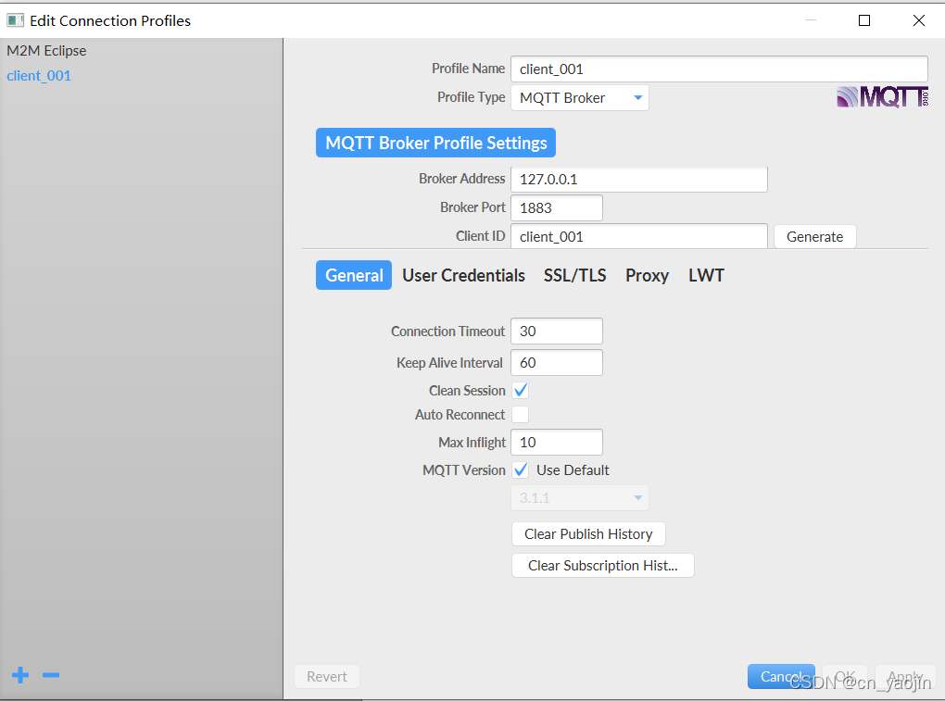Open the Profile Type dropdown
945x701 pixels.
point(579,98)
